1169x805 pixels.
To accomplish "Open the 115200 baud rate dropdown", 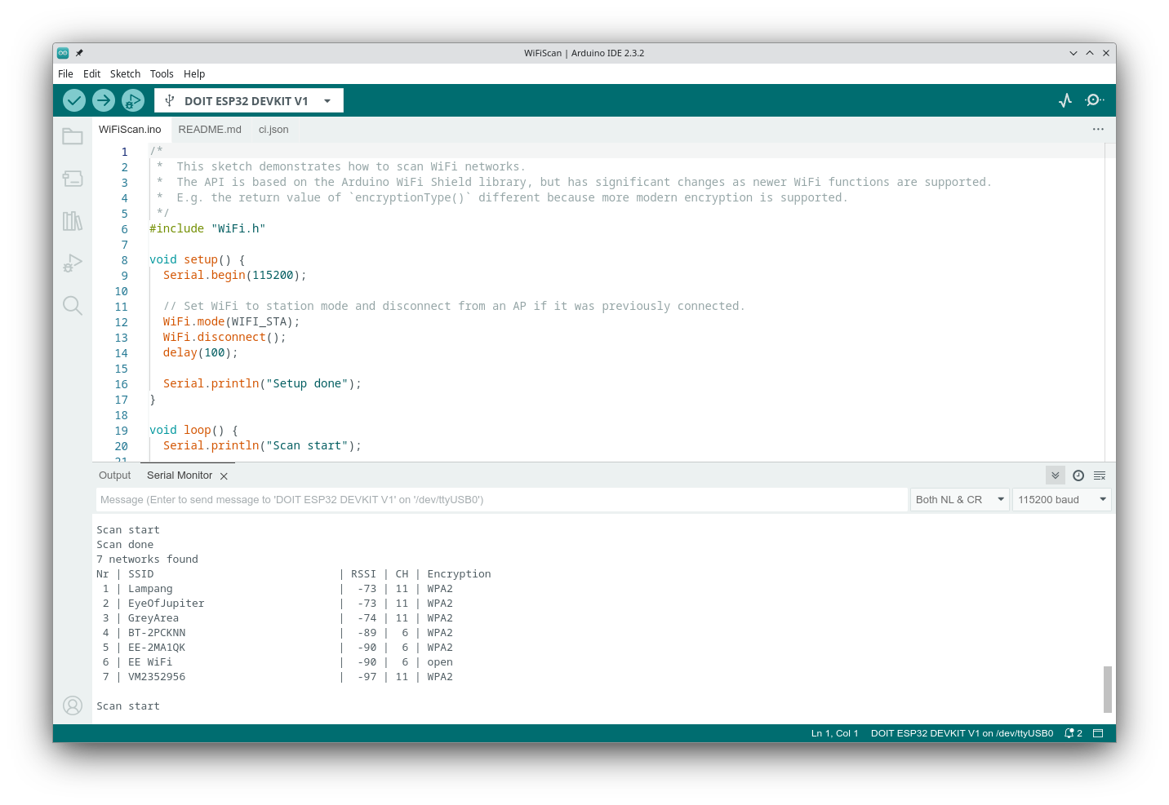I will pyautogui.click(x=1061, y=500).
